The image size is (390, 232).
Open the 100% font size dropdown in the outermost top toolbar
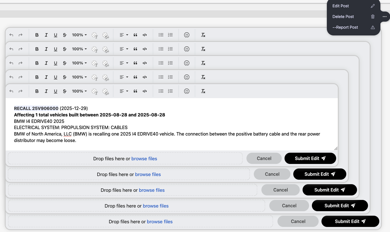(x=79, y=35)
